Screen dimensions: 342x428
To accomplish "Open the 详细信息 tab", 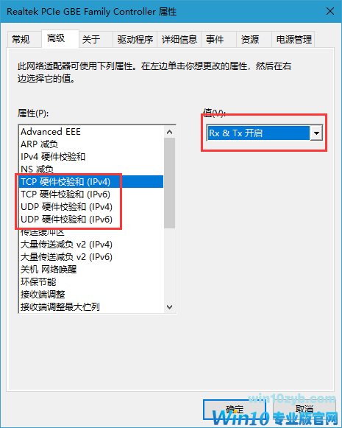I will (179, 40).
